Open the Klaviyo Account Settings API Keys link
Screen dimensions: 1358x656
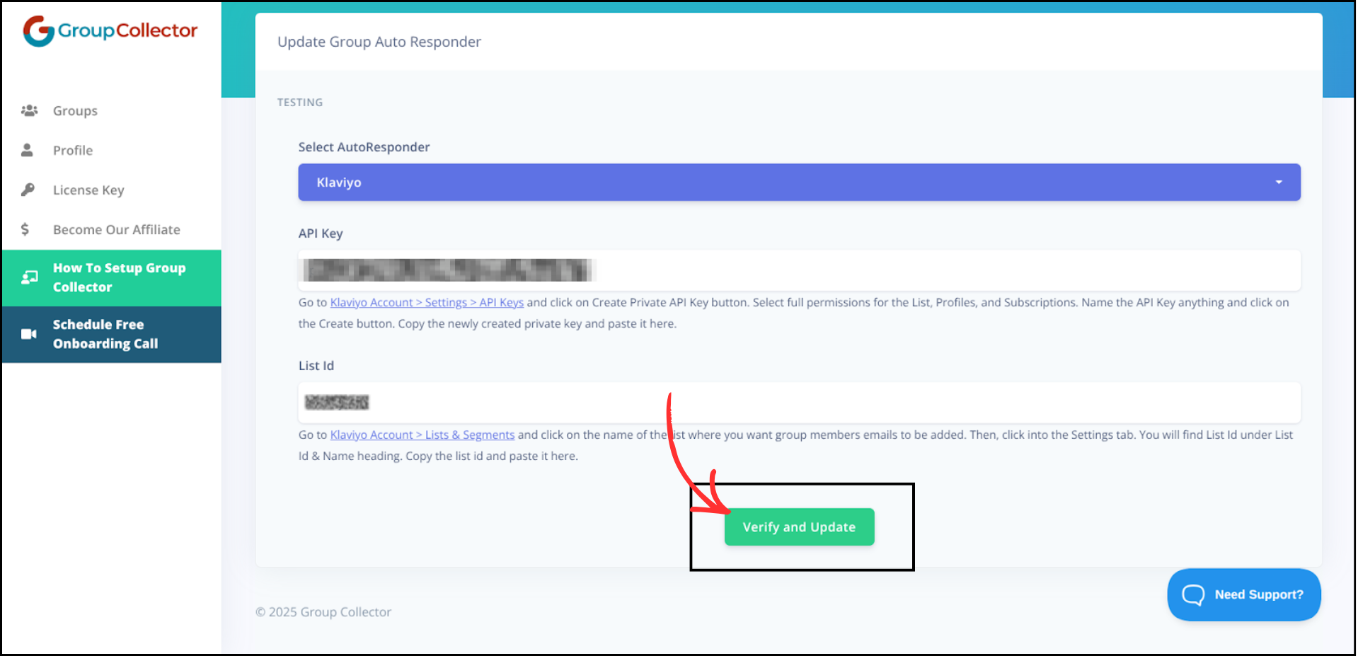(x=426, y=302)
